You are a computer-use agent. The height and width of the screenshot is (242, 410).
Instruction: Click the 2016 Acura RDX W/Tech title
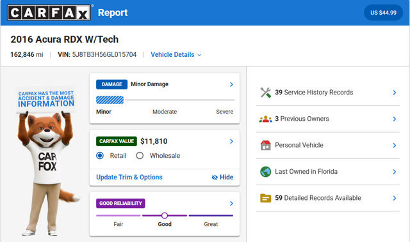point(64,40)
